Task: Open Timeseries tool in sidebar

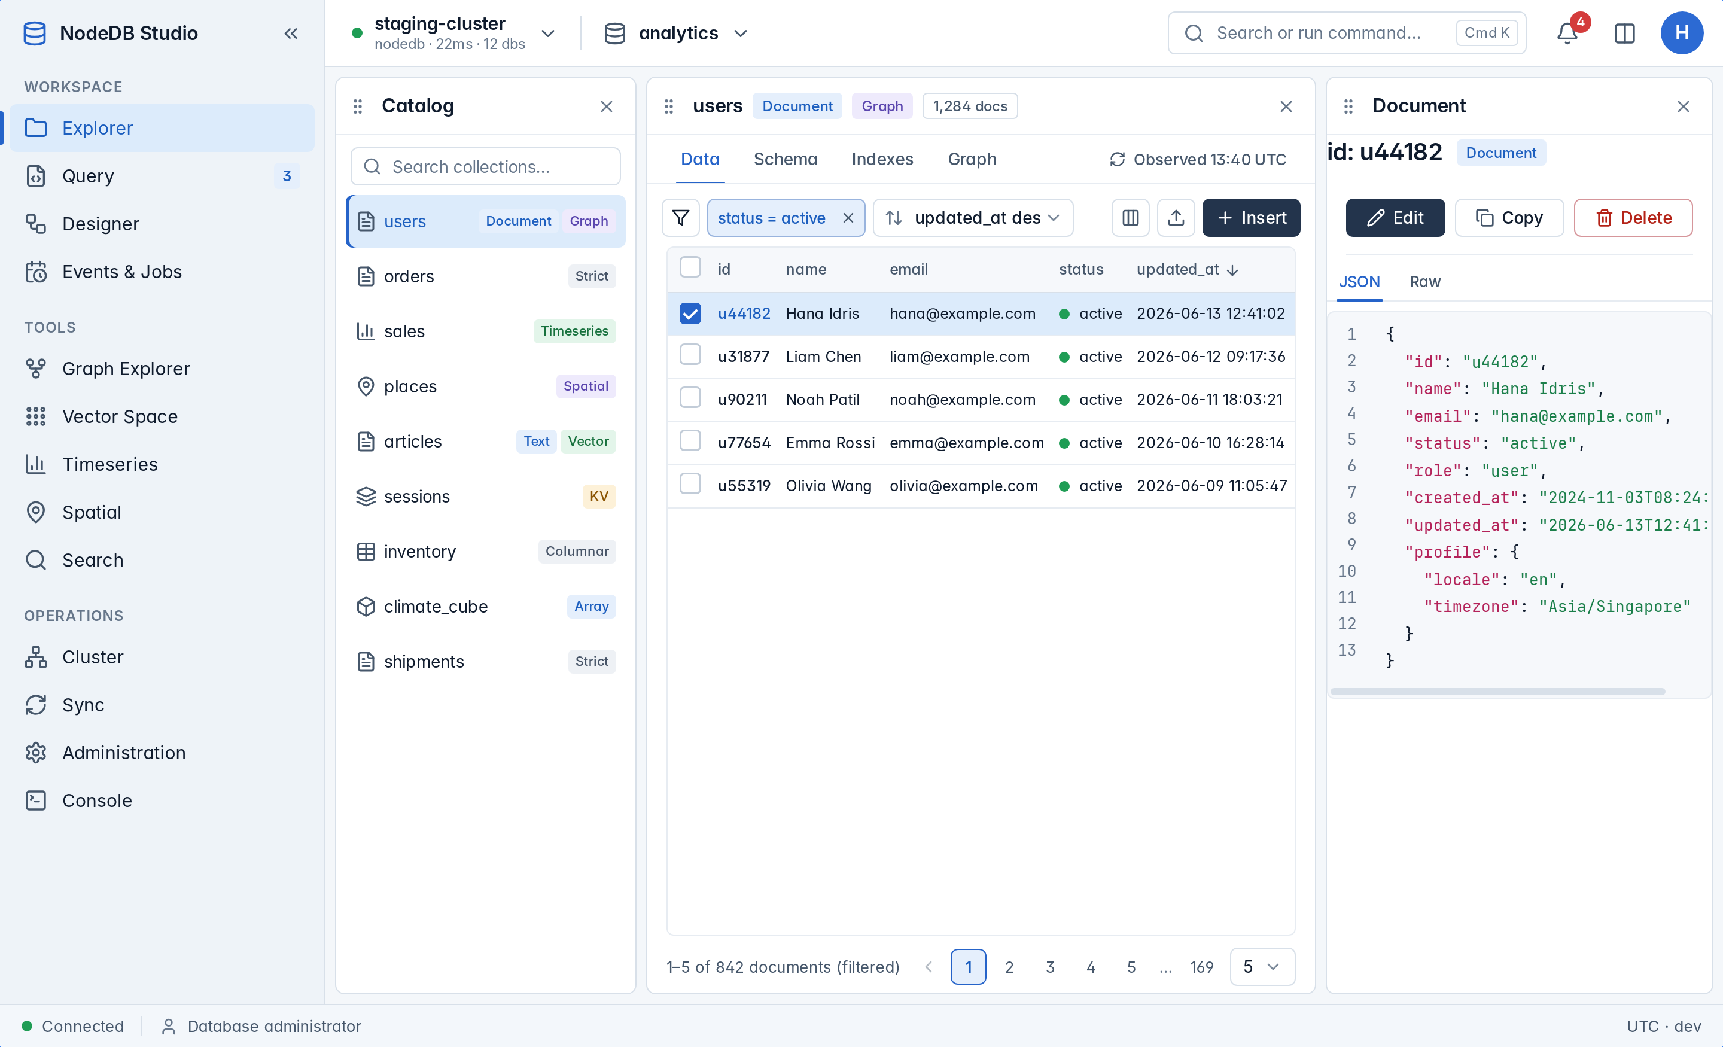Action: [162, 464]
